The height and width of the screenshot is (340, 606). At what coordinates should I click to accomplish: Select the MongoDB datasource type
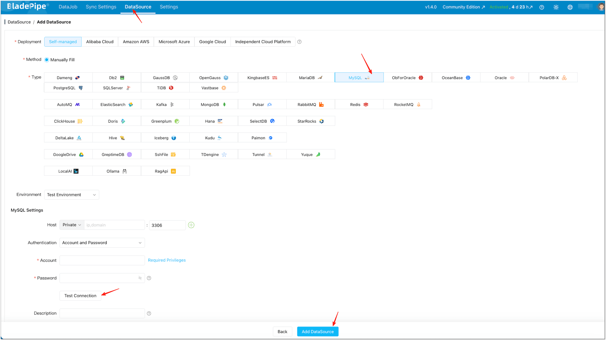pyautogui.click(x=213, y=104)
